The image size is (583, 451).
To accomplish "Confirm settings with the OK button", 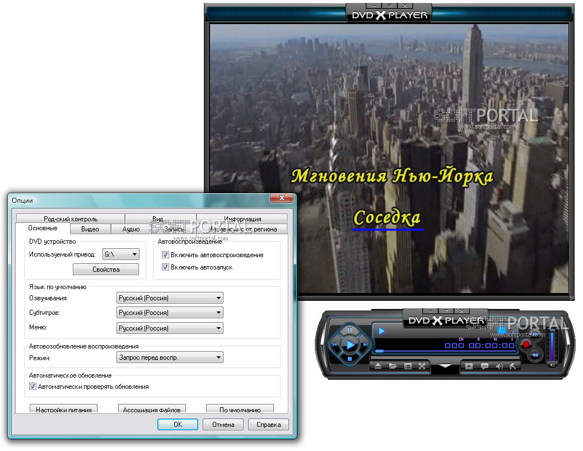I will point(178,424).
